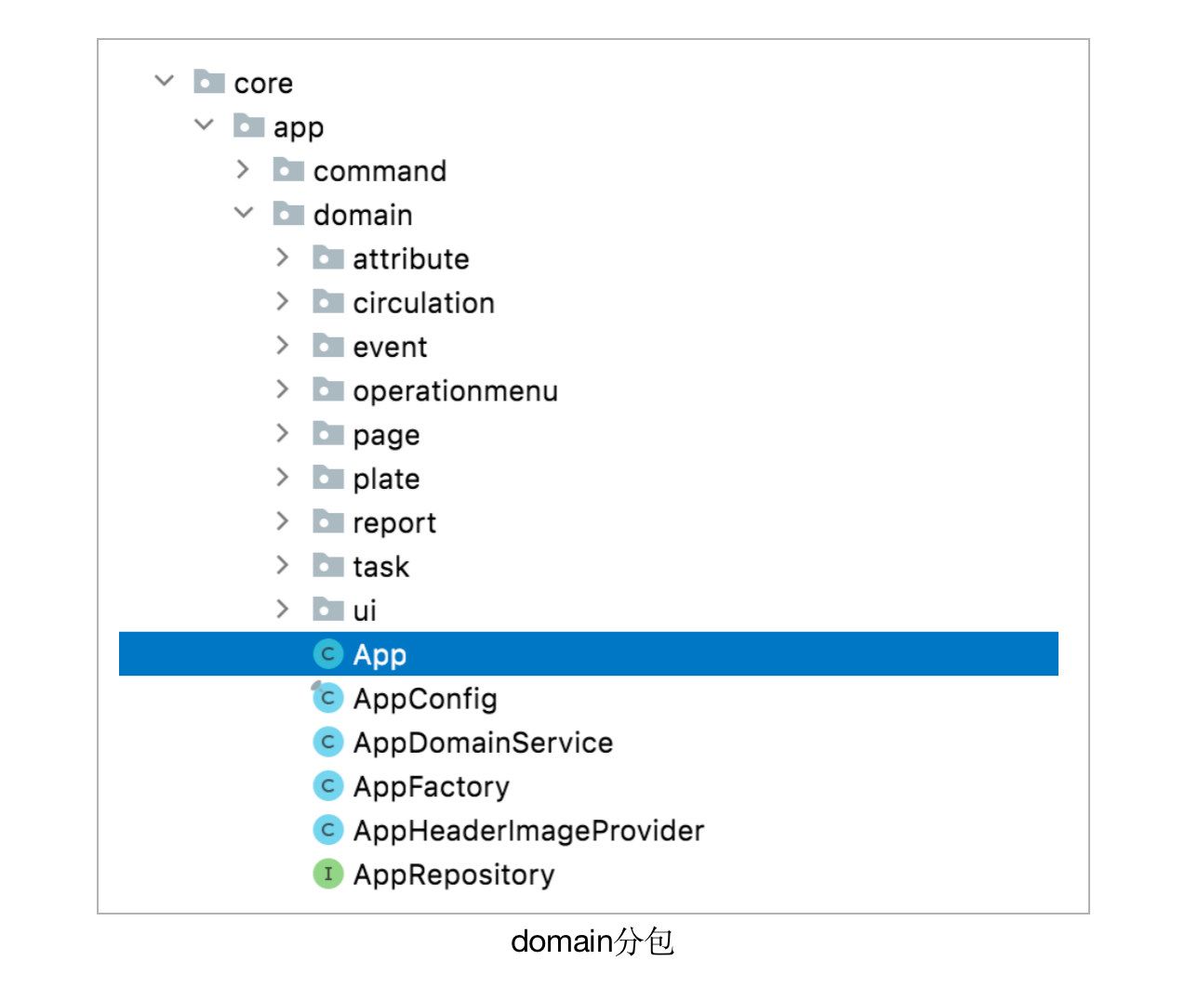Expand the command folder chevron
Screen dimensions: 1185x987
pyautogui.click(x=244, y=169)
